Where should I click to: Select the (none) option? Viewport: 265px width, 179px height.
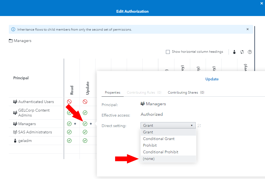149,159
